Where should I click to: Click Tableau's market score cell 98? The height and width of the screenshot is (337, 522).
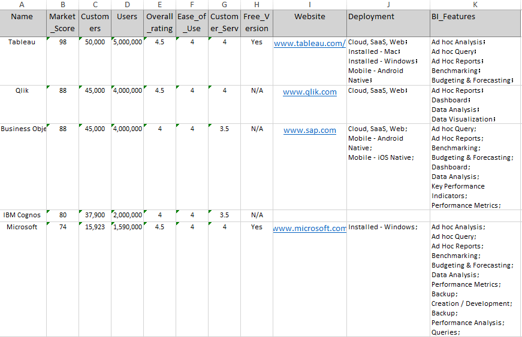pyautogui.click(x=62, y=42)
